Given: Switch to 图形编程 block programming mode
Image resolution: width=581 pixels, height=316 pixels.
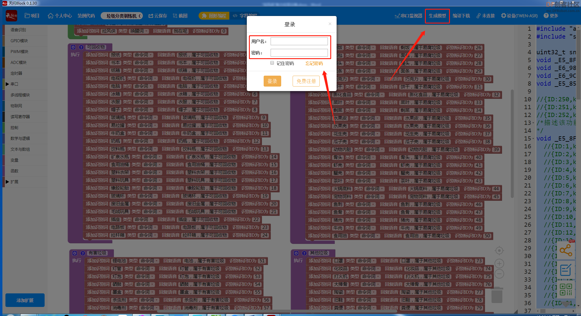Looking at the screenshot, I should click(214, 16).
